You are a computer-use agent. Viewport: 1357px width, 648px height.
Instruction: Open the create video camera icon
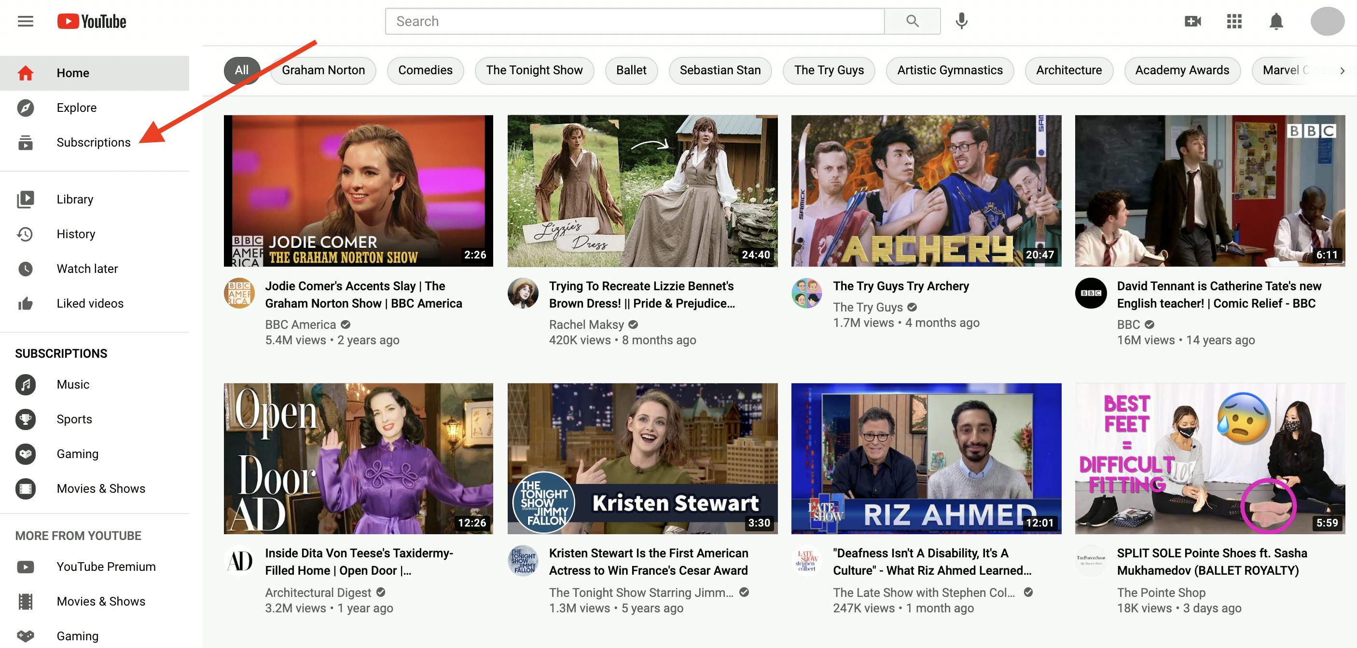click(x=1192, y=21)
